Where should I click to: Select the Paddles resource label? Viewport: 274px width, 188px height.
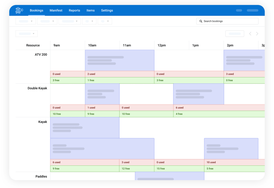41,176
